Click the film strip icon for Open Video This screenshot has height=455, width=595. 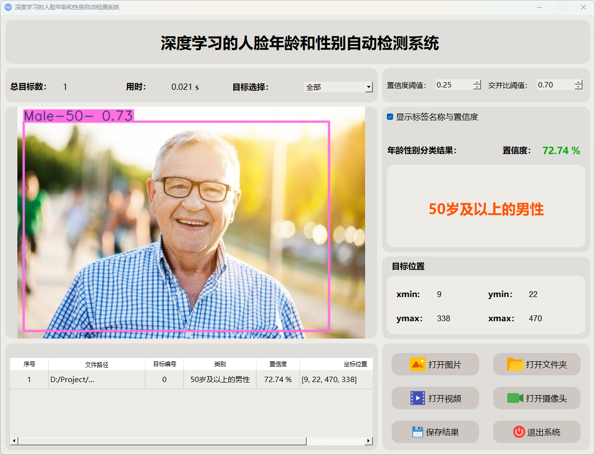tap(417, 398)
